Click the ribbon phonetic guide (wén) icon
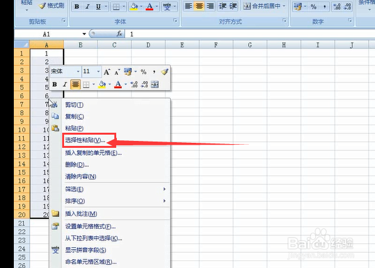The width and height of the screenshot is (375, 268). (x=167, y=7)
